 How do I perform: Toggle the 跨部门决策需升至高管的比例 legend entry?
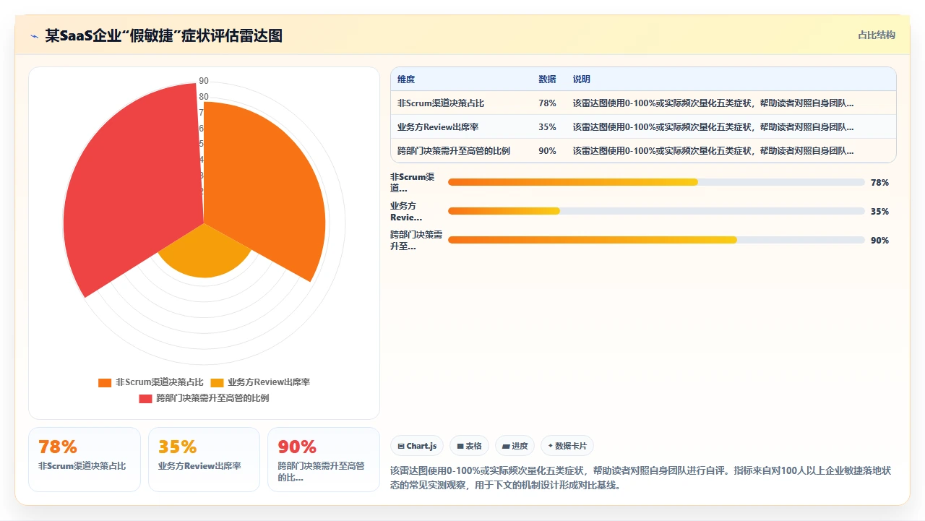(x=204, y=398)
